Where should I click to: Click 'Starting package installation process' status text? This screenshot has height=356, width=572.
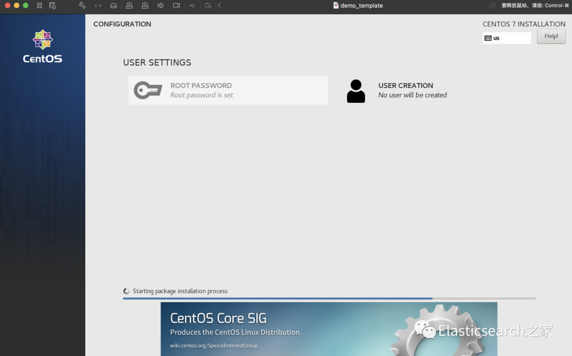pyautogui.click(x=180, y=291)
